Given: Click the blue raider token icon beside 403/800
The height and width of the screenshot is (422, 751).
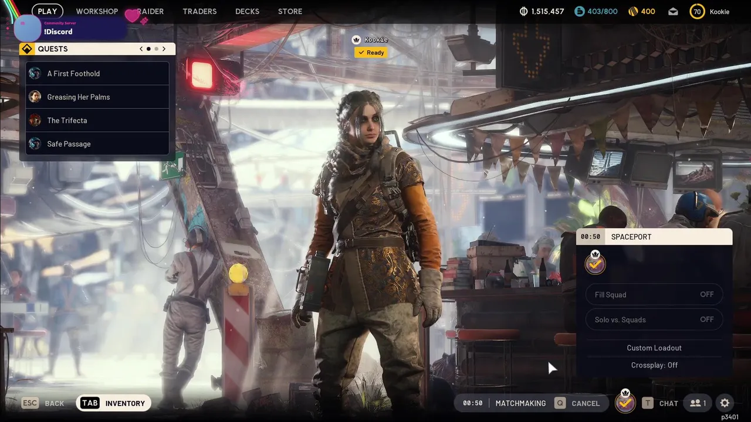Looking at the screenshot, I should [x=579, y=12].
